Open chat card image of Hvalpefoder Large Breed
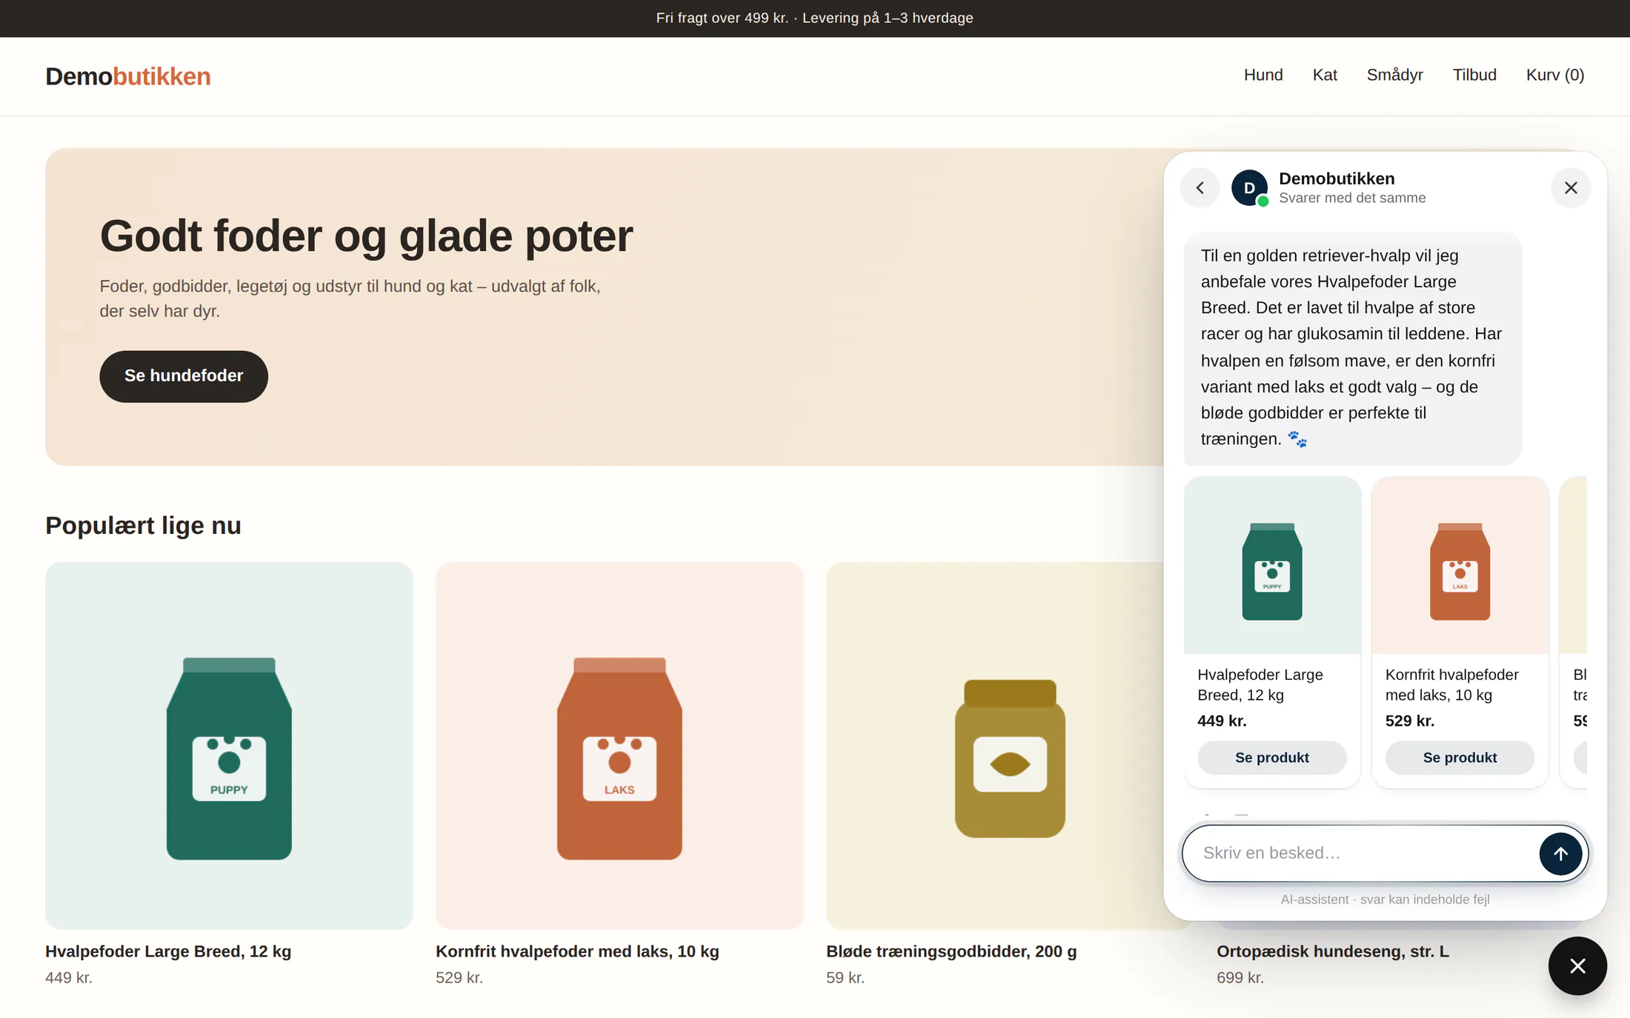This screenshot has height=1018, width=1630. point(1271,566)
